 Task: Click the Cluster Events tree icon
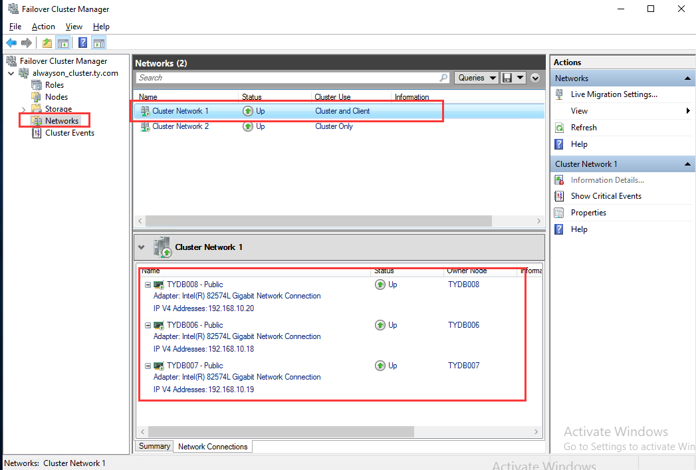point(37,133)
